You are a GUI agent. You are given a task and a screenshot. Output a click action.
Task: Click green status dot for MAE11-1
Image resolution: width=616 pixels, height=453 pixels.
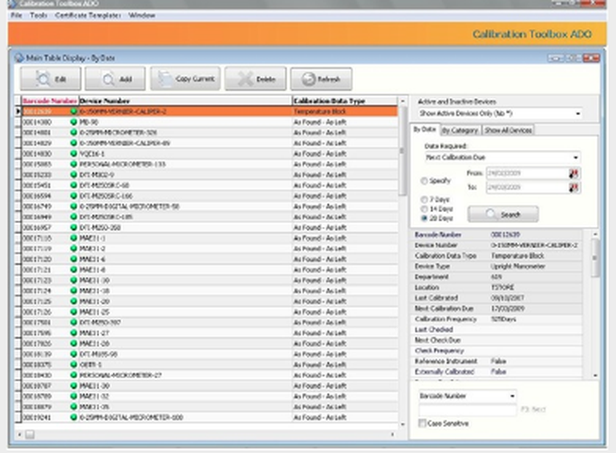(73, 238)
